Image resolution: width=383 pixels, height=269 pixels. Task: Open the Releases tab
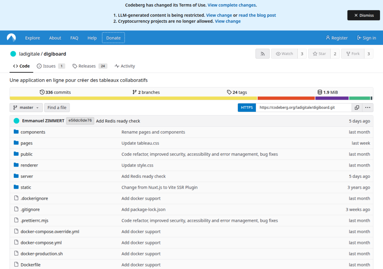(x=90, y=66)
